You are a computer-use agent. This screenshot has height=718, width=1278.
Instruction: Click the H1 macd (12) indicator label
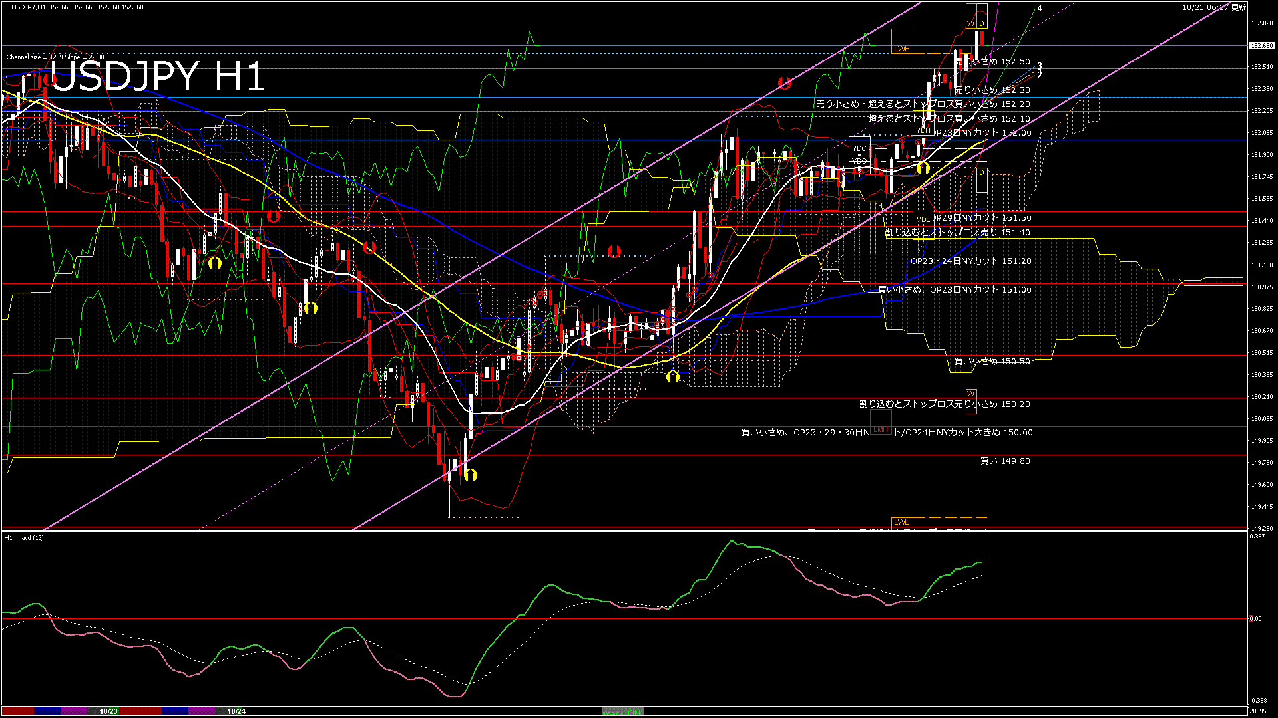tap(24, 537)
